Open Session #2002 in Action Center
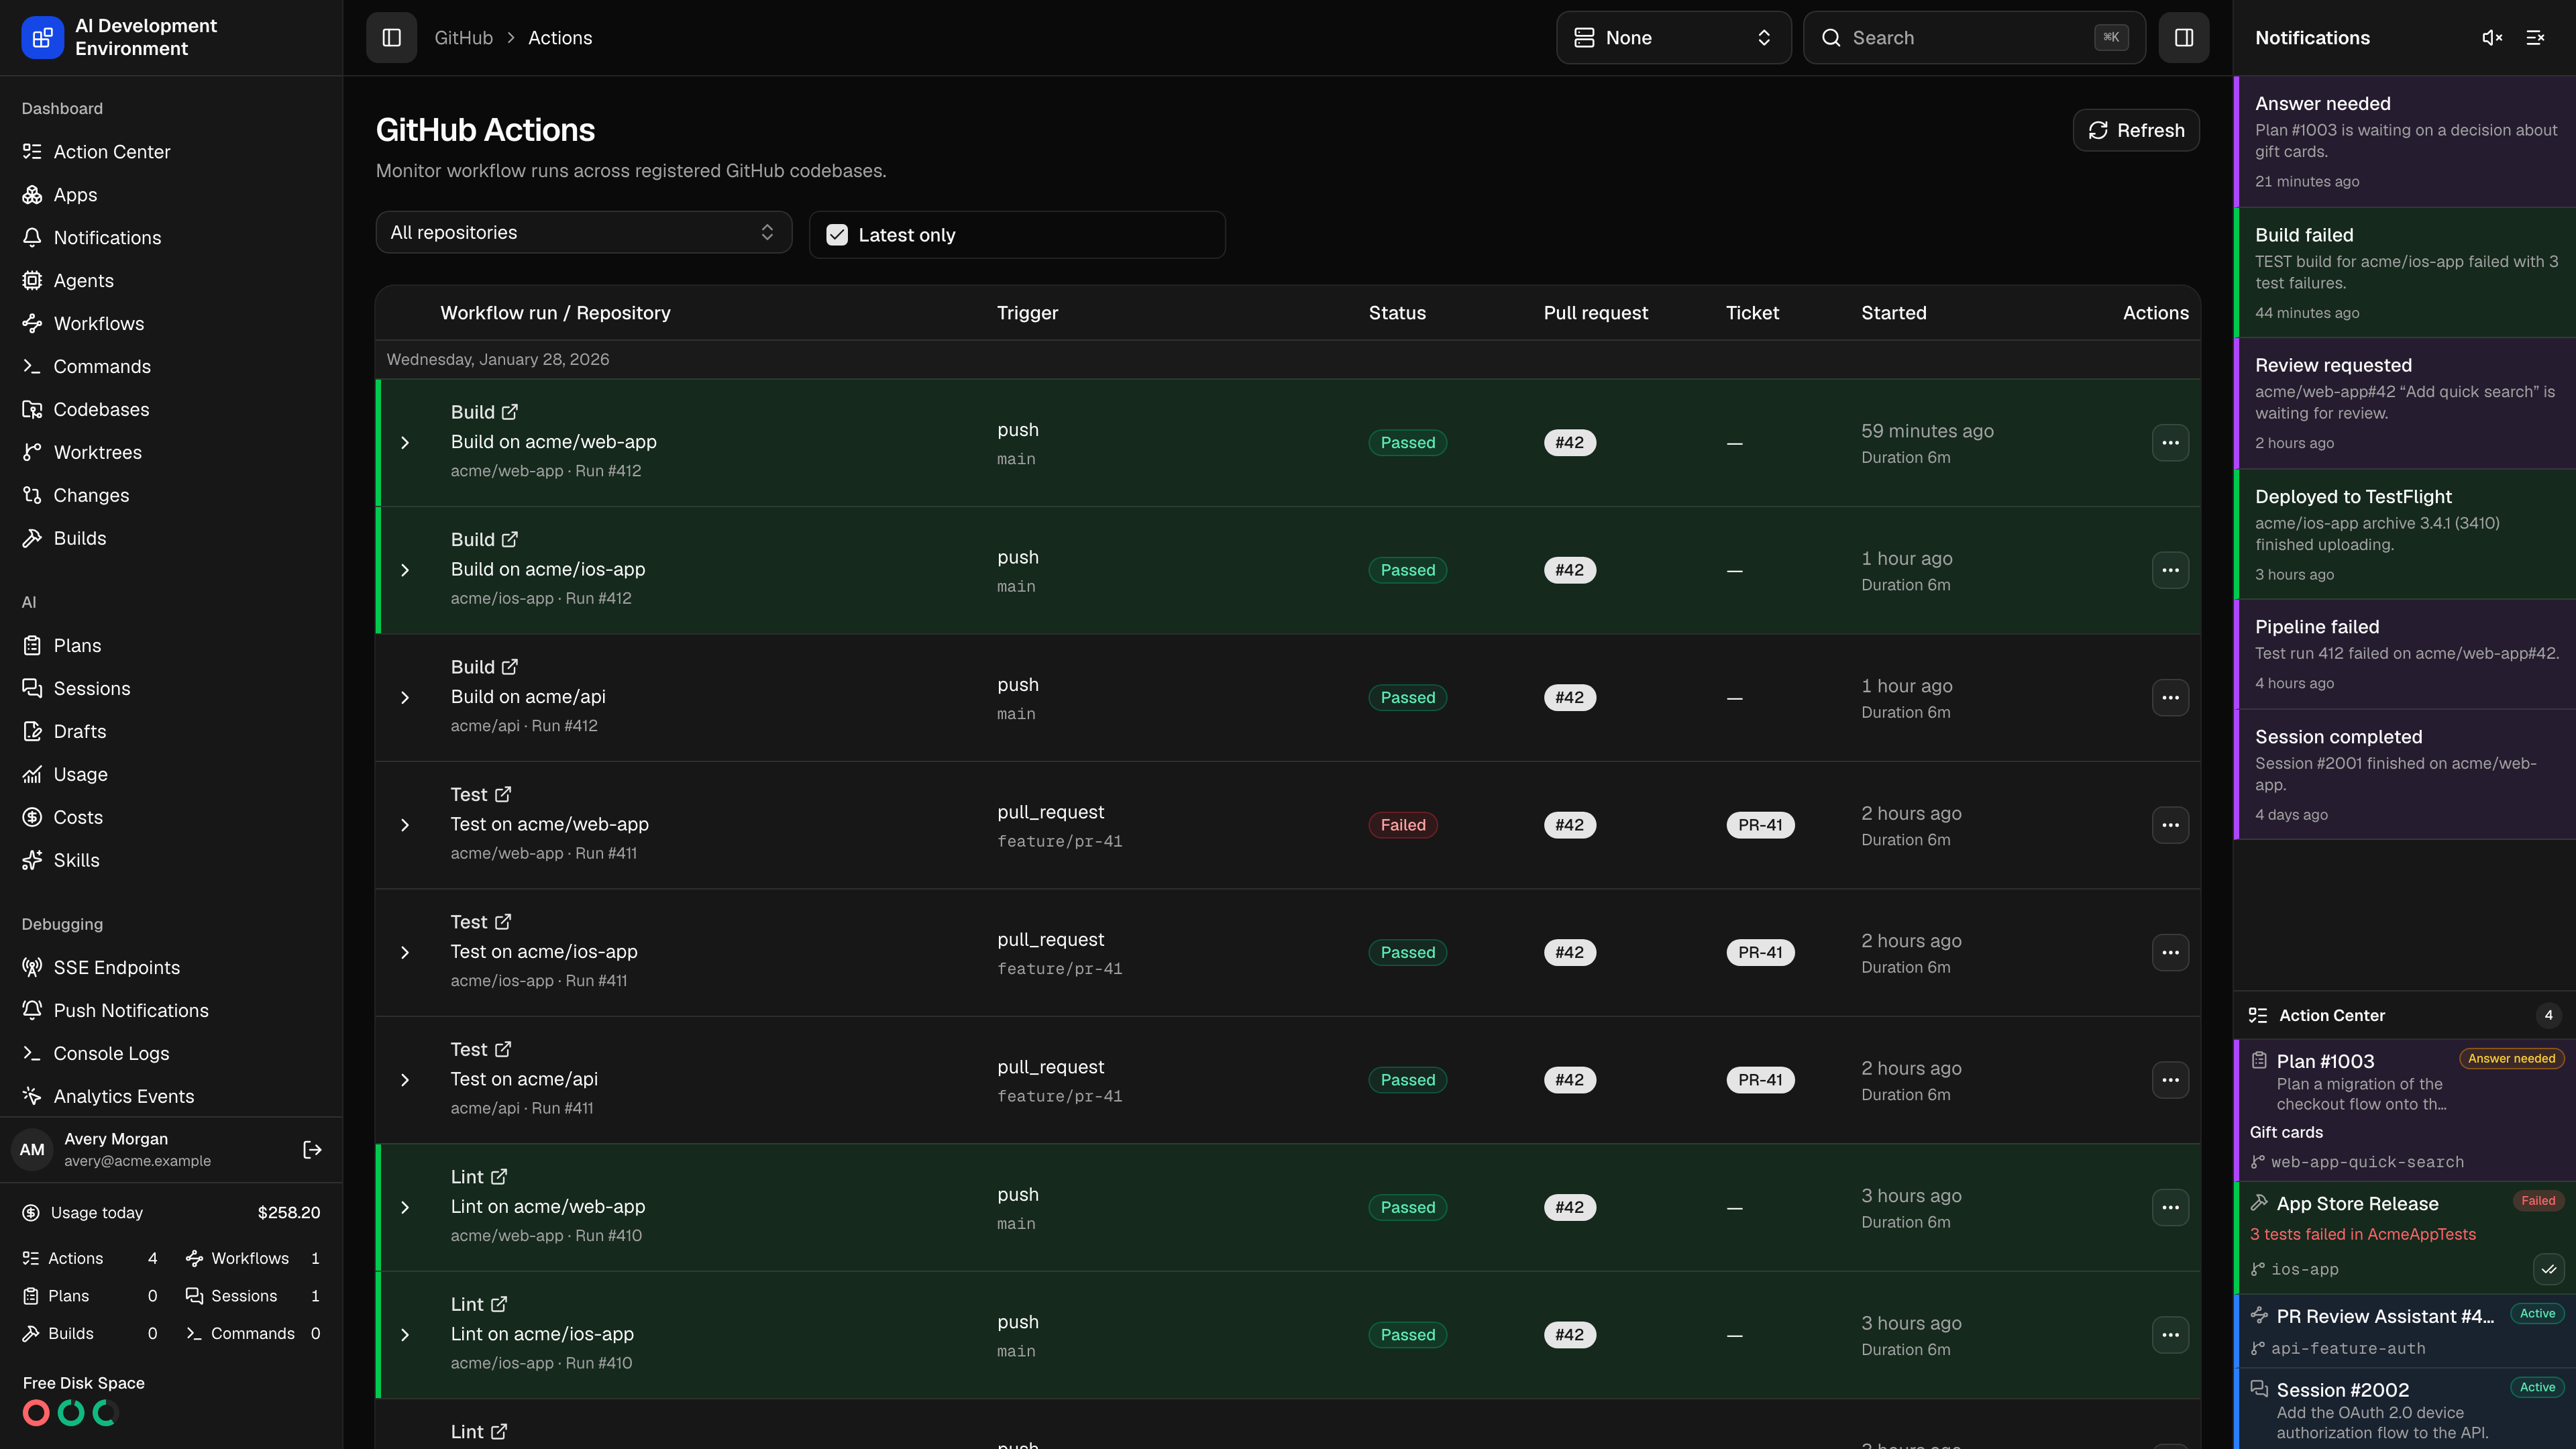Screen dimensions: 2576x1449 pyautogui.click(x=2405, y=1409)
